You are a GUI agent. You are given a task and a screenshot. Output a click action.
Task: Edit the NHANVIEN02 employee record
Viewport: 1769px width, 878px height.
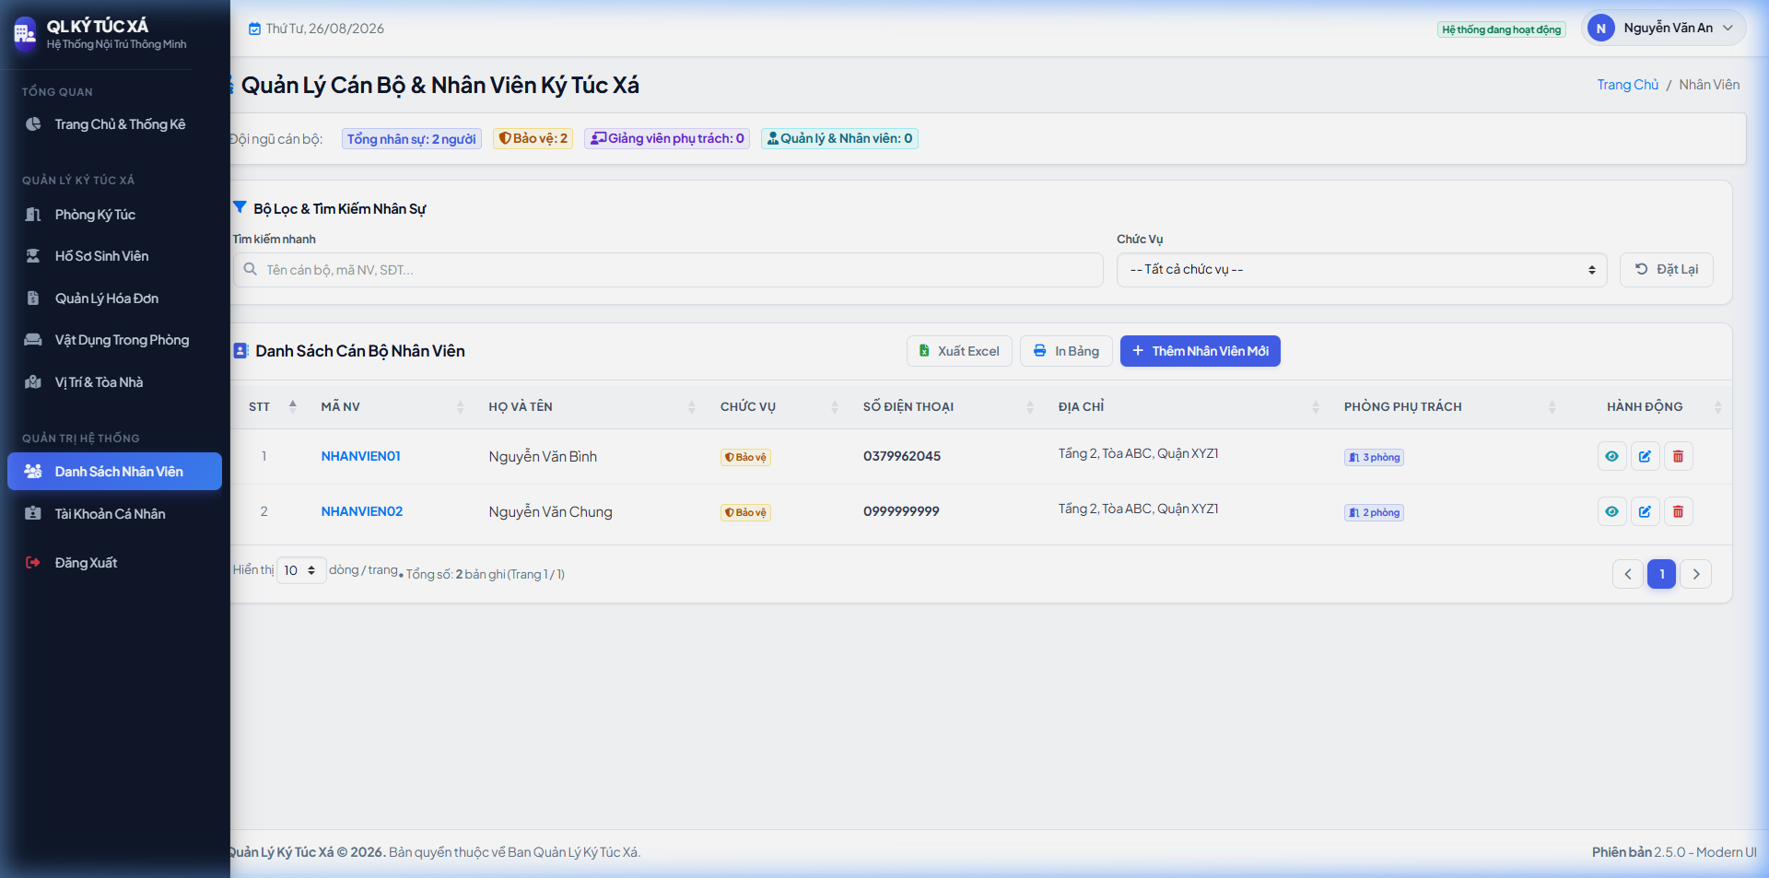(x=1645, y=511)
